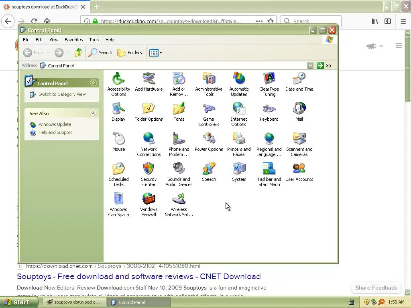This screenshot has height=308, width=411.
Task: Open the Speech icon
Action: click(x=209, y=172)
